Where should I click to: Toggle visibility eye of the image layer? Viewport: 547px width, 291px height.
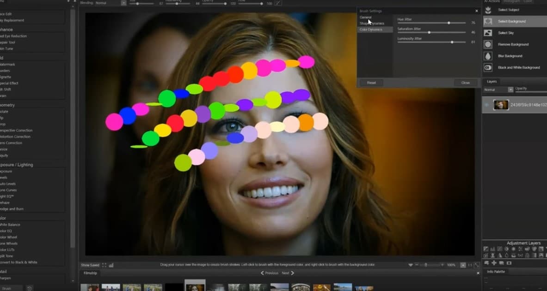click(486, 105)
